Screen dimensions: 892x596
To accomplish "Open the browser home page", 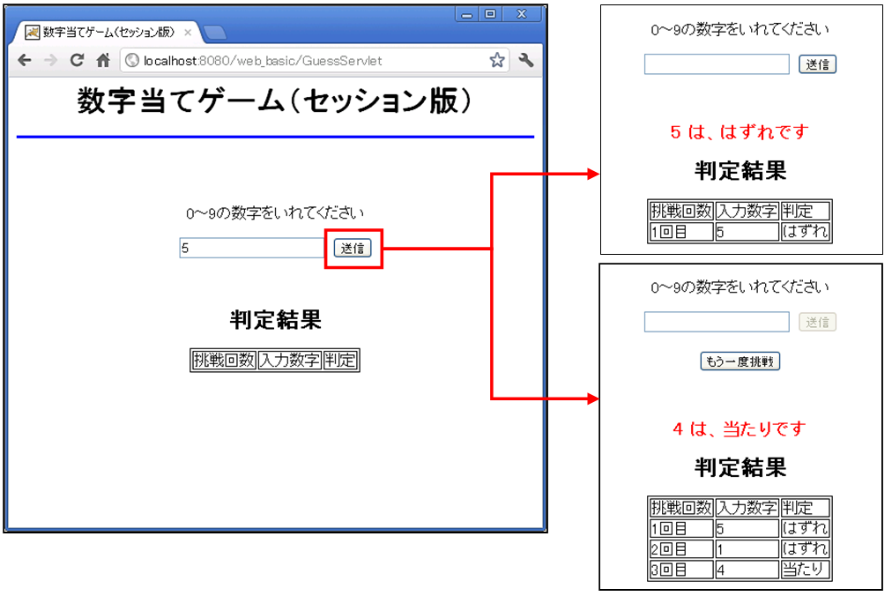I will tap(102, 61).
